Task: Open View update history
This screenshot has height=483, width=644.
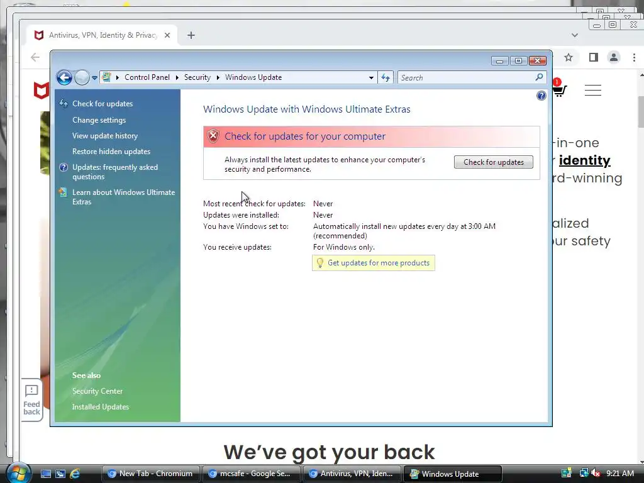Action: pyautogui.click(x=105, y=136)
